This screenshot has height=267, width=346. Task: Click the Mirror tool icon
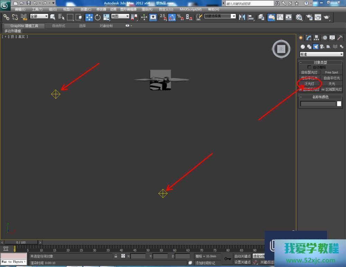242,17
